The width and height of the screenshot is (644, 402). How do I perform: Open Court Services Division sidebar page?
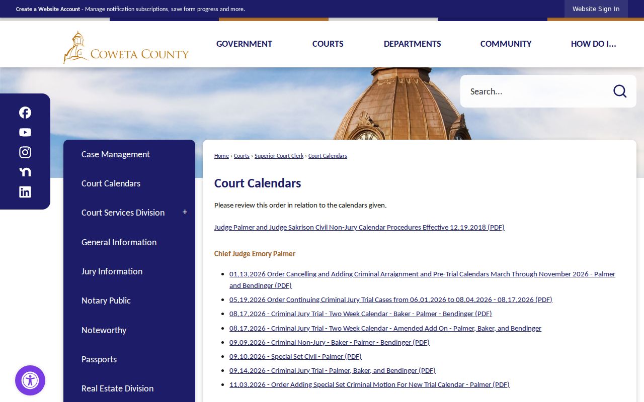coord(123,213)
